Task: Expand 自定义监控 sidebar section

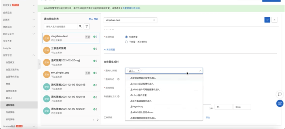Action: click(x=34, y=34)
